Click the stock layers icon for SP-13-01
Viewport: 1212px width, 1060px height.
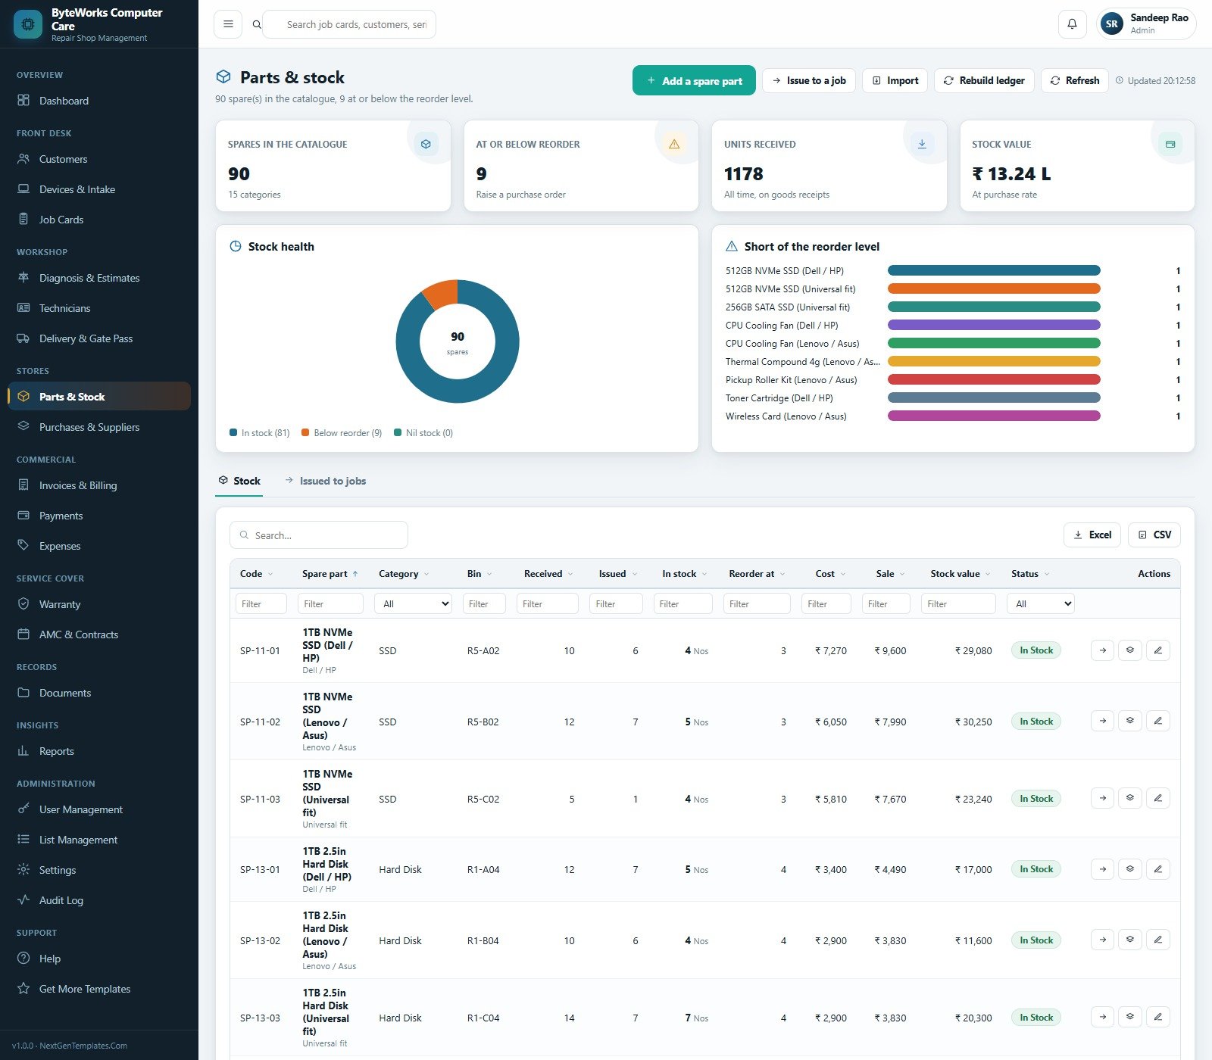[x=1129, y=869]
